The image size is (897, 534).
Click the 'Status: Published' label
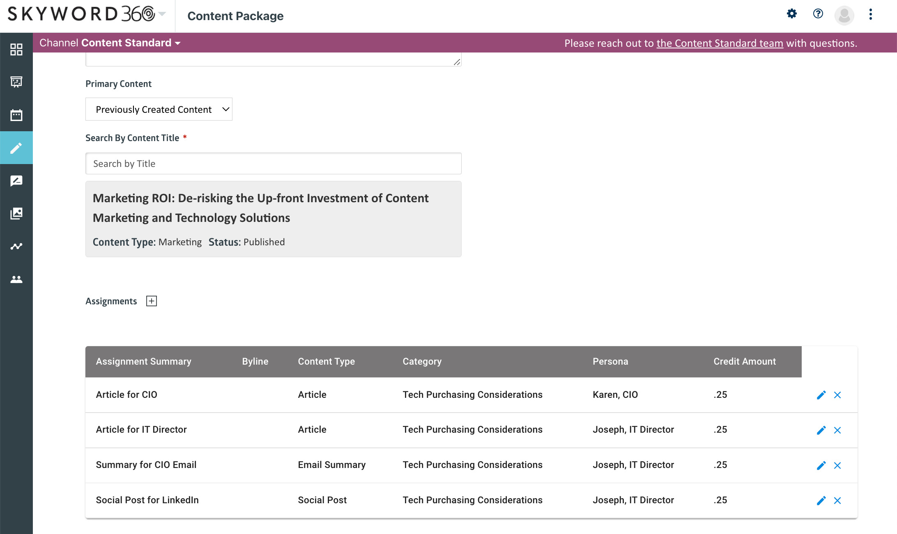[246, 242]
